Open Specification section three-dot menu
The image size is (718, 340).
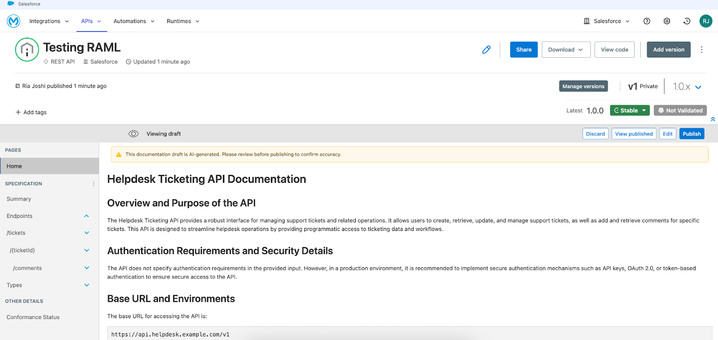click(x=94, y=184)
